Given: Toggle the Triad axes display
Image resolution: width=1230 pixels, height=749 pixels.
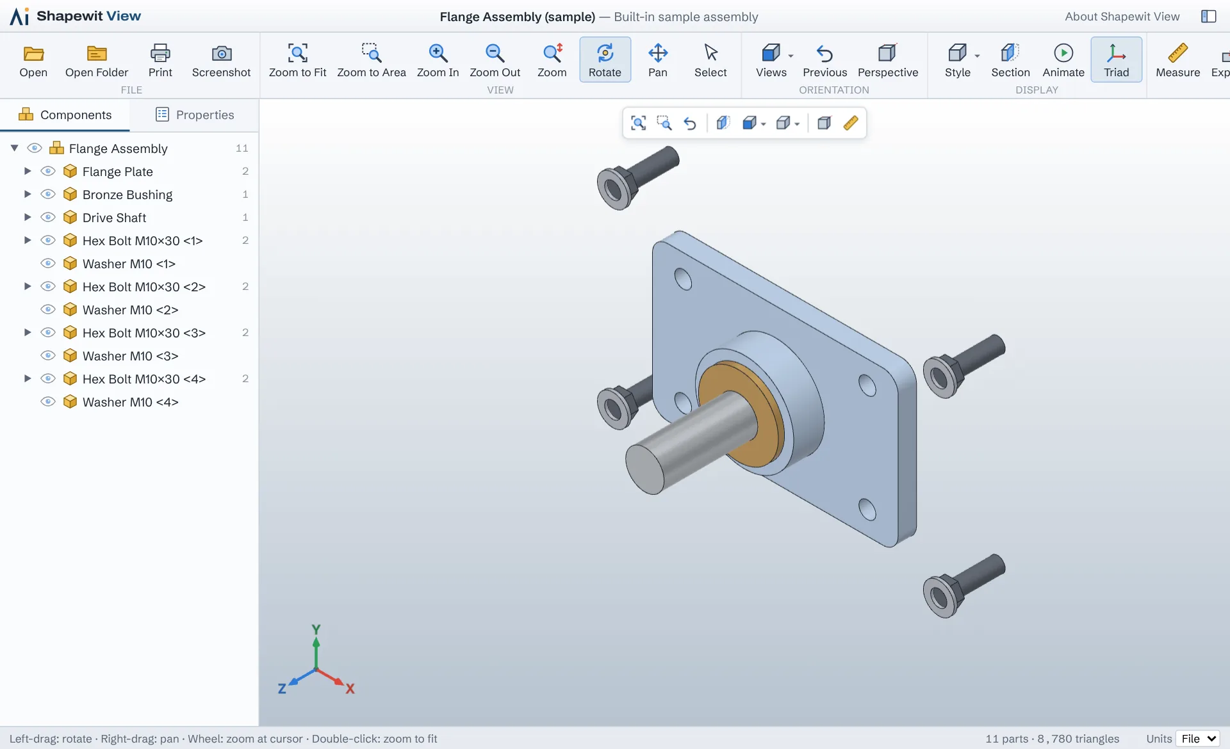Looking at the screenshot, I should tap(1116, 60).
